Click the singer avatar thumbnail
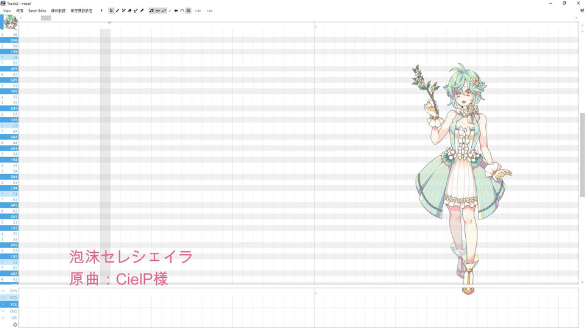 (x=10, y=22)
